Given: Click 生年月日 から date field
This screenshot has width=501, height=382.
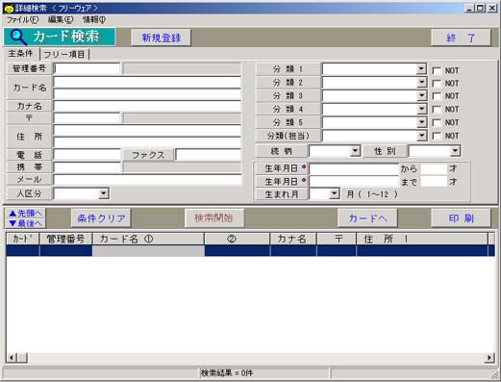Looking at the screenshot, I should (354, 168).
